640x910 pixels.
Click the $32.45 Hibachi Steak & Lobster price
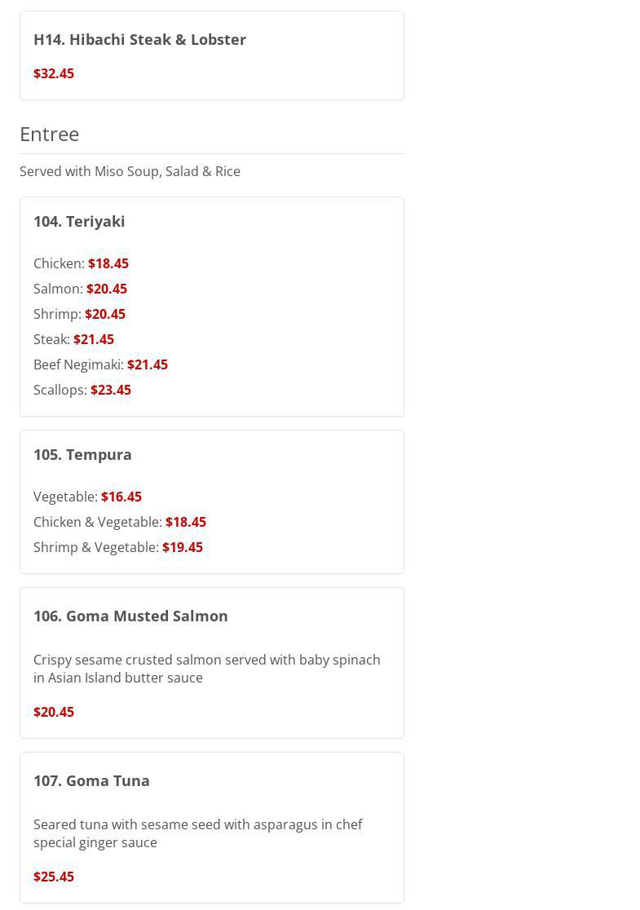54,73
